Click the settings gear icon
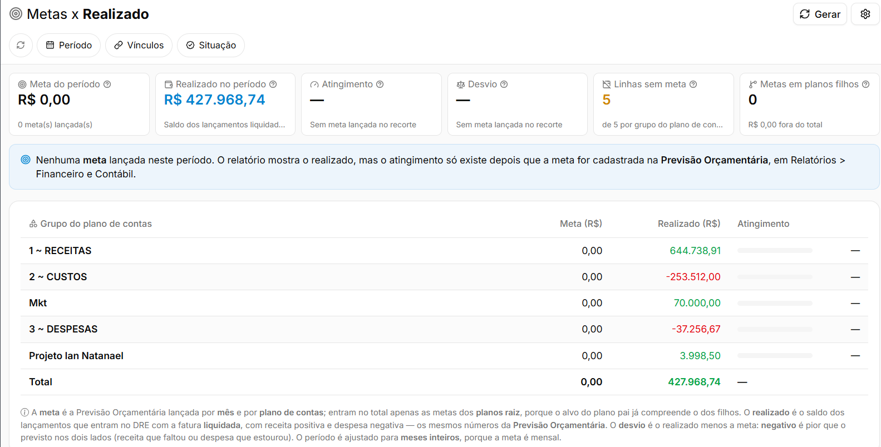 pyautogui.click(x=865, y=14)
